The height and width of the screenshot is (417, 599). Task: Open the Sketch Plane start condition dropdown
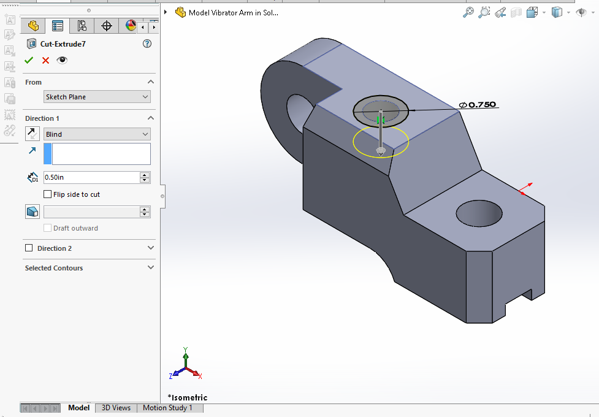pyautogui.click(x=97, y=97)
